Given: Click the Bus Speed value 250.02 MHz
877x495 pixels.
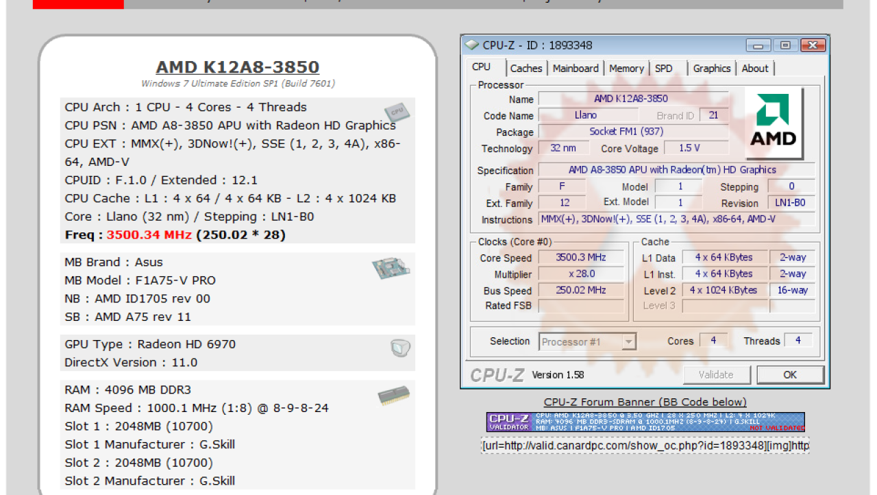Looking at the screenshot, I should (581, 290).
